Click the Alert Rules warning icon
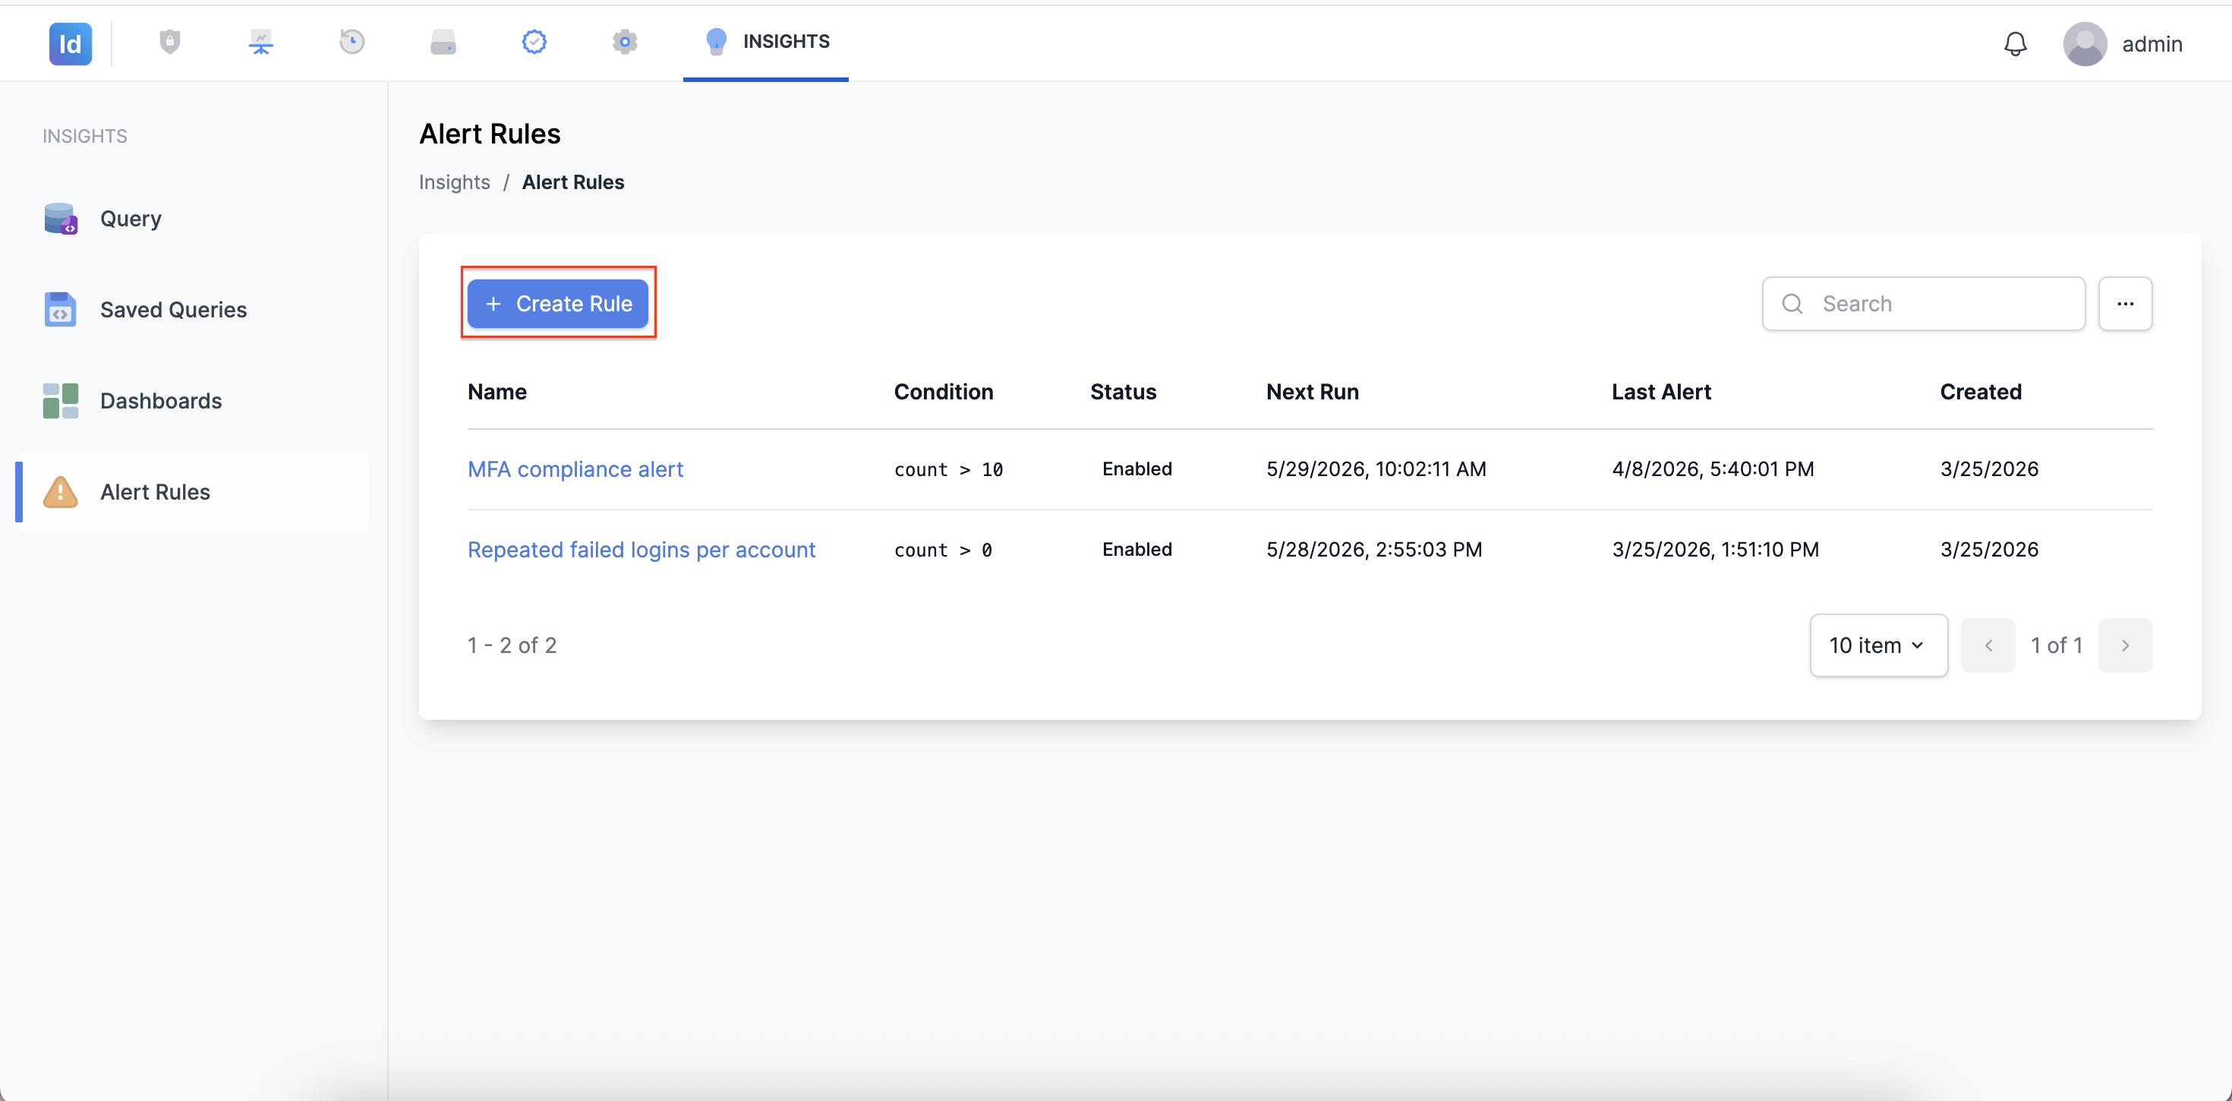2232x1101 pixels. [x=61, y=491]
